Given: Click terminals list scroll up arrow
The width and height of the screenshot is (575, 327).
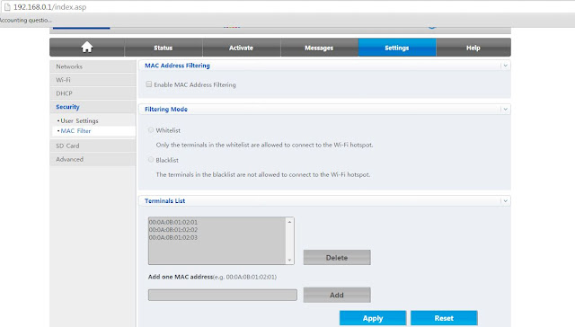Looking at the screenshot, I should pos(289,222).
